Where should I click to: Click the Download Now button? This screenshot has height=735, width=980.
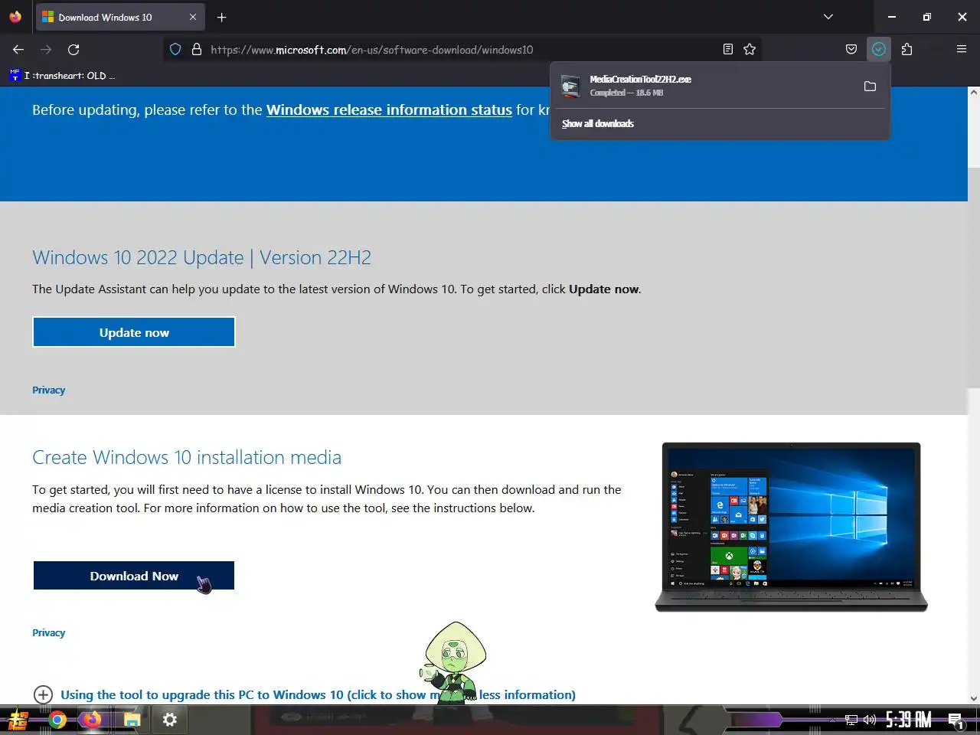point(134,576)
